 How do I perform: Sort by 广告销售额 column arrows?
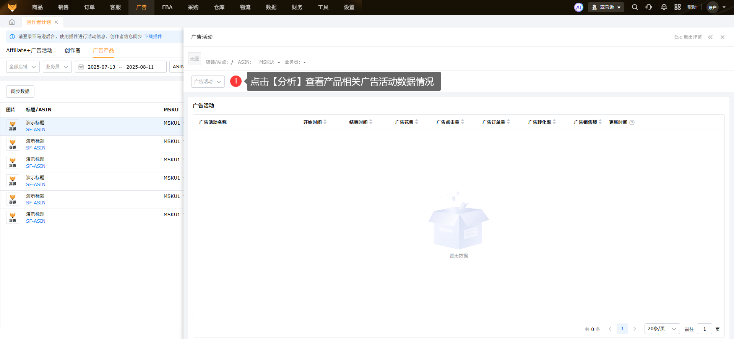[600, 122]
